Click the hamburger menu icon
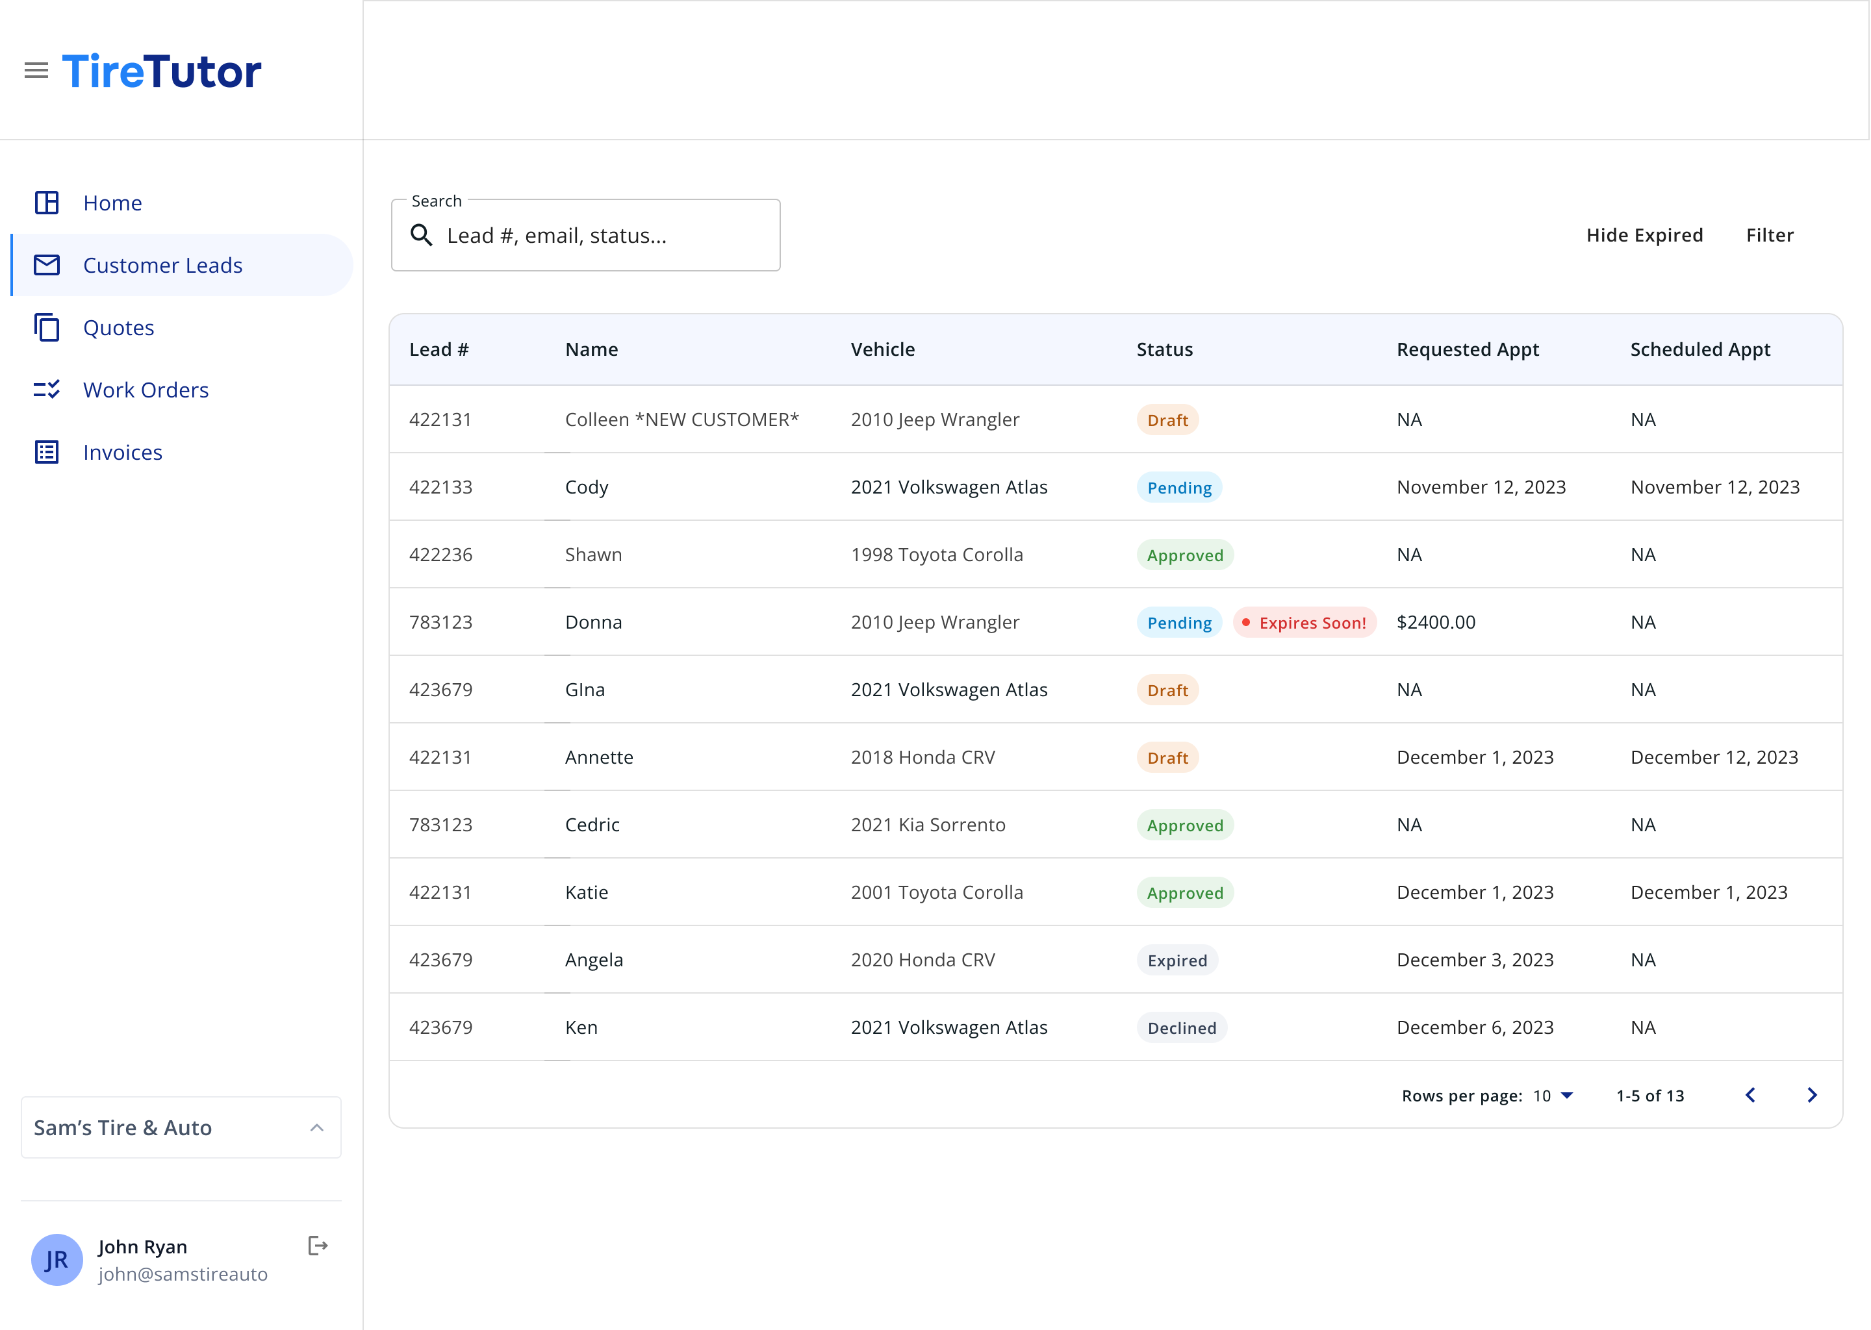The width and height of the screenshot is (1871, 1330). click(36, 70)
